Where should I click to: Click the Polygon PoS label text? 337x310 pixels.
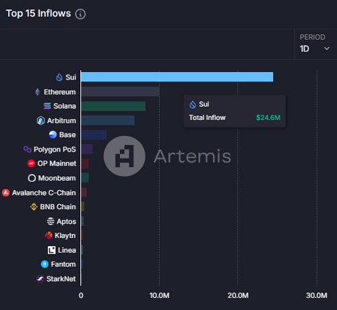point(55,150)
